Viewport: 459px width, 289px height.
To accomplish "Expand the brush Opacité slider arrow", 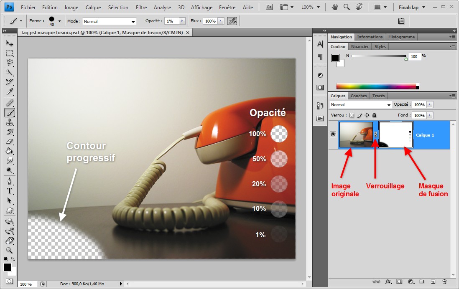I will [x=182, y=21].
